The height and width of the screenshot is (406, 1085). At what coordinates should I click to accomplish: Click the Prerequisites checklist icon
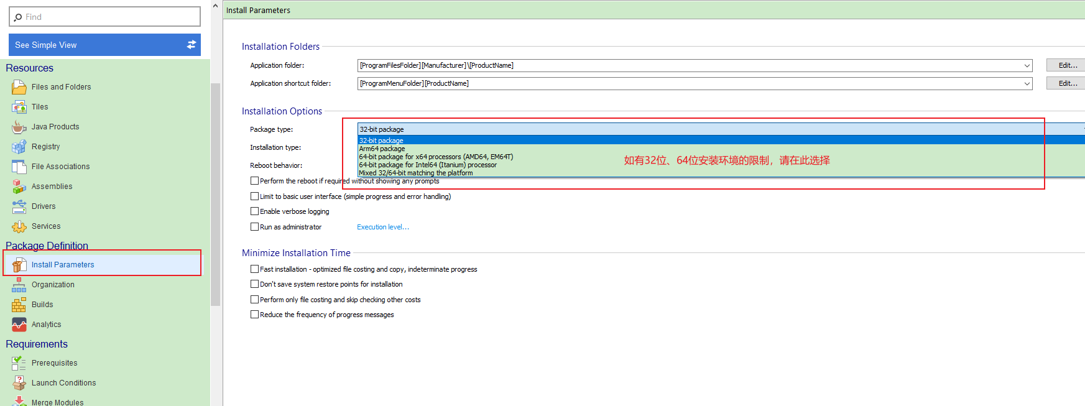(19, 363)
